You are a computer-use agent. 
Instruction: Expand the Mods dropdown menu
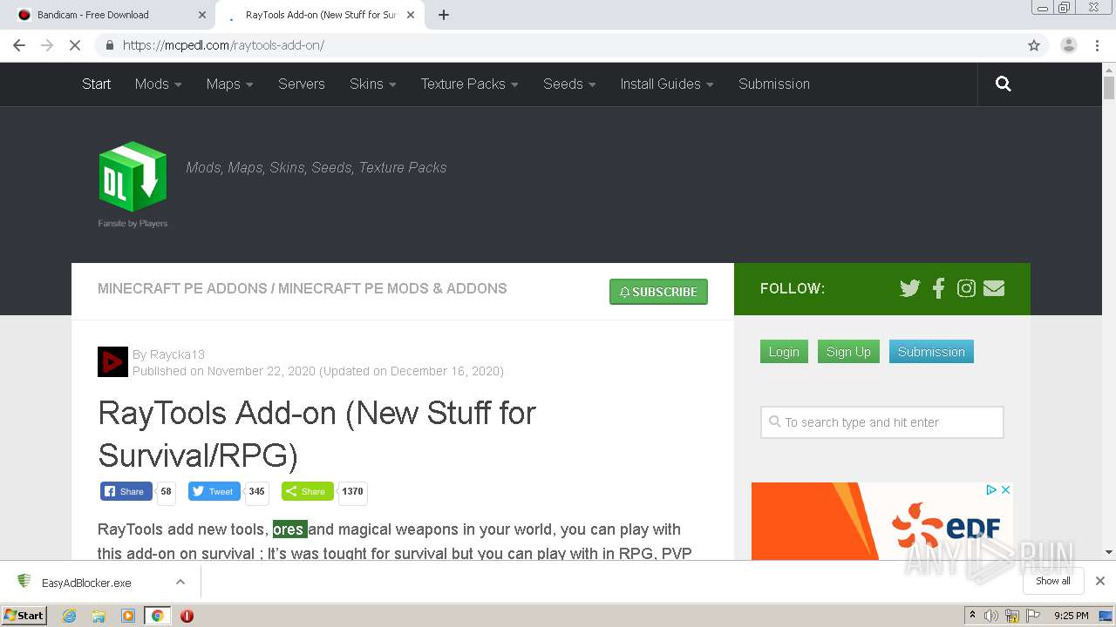point(159,84)
